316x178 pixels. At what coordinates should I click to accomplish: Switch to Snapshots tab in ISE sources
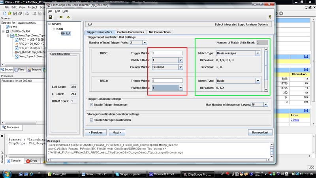[34, 70]
